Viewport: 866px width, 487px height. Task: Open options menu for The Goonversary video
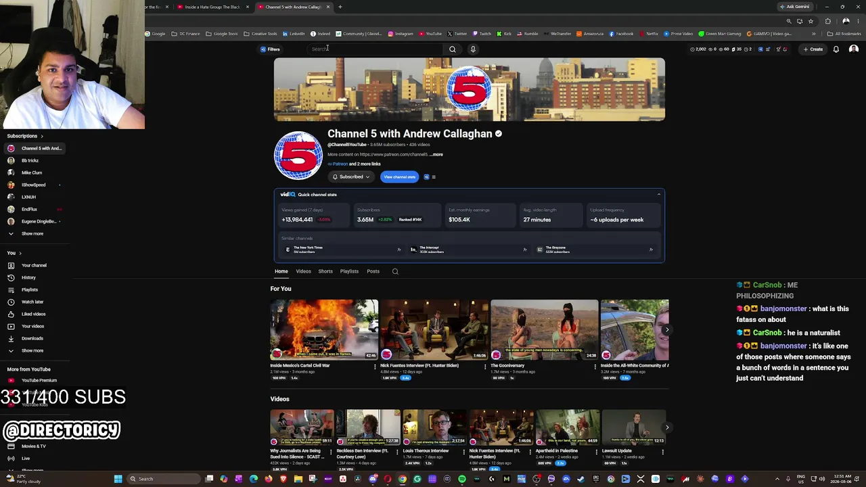point(595,367)
